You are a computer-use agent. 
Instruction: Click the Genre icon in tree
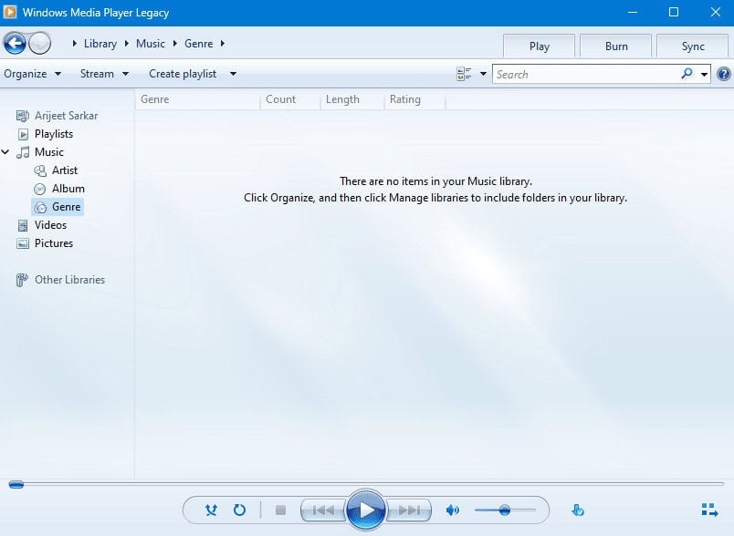pyautogui.click(x=41, y=207)
